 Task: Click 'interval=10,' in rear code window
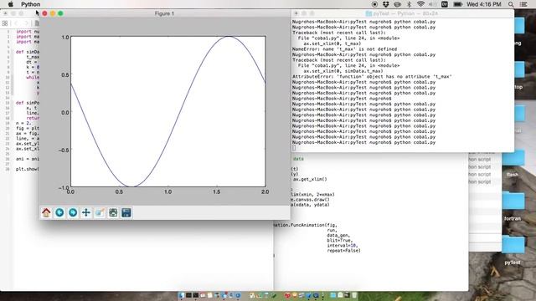[x=343, y=245]
